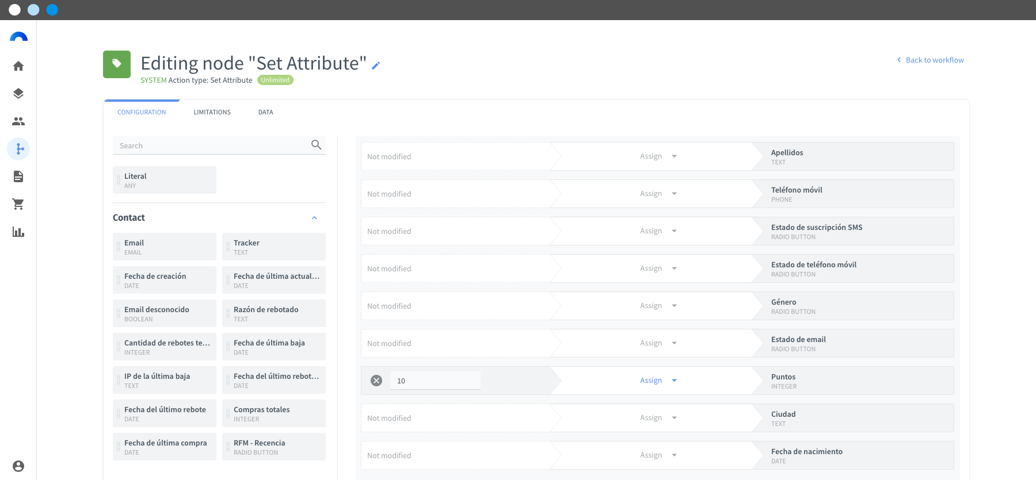
Task: Open the bar chart analytics icon
Action: [x=18, y=232]
